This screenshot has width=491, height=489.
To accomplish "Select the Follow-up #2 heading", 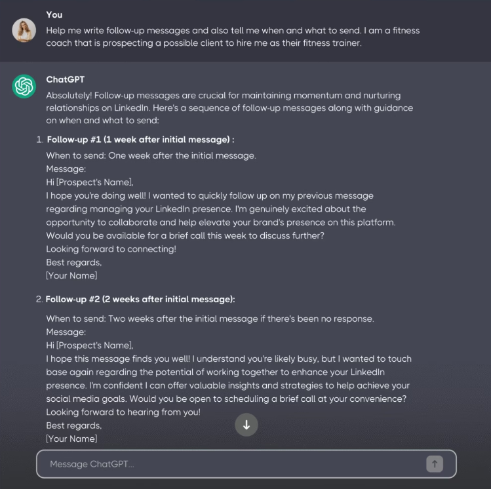I will point(140,299).
